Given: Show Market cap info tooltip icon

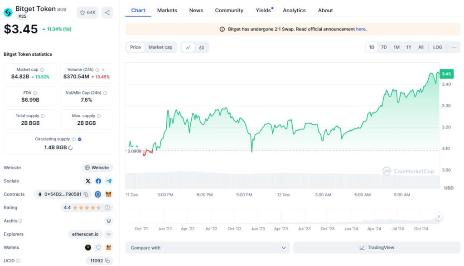Looking at the screenshot, I should tap(42, 70).
